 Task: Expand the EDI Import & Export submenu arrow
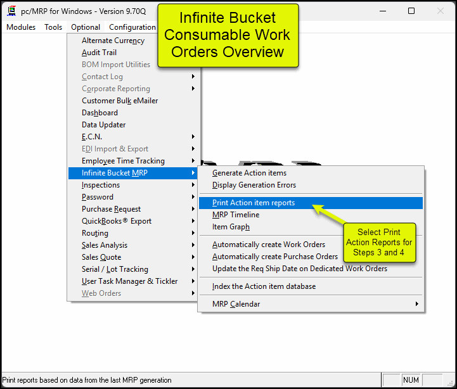[x=193, y=149]
